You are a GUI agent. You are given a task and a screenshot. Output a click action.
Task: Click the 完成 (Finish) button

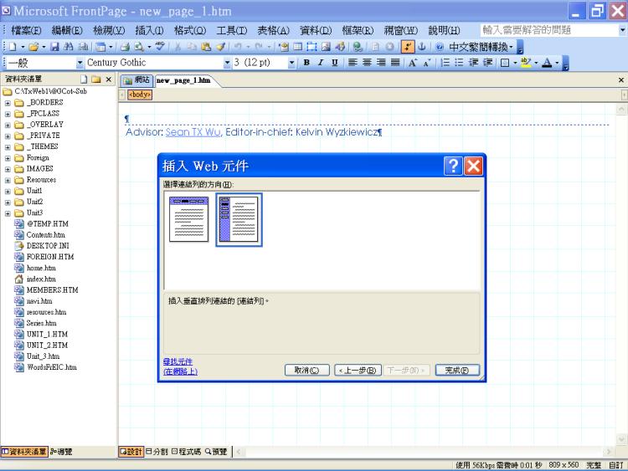(x=461, y=370)
